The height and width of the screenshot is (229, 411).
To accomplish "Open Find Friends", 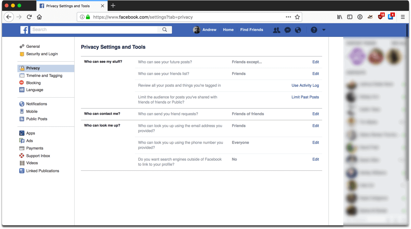I will click(252, 30).
